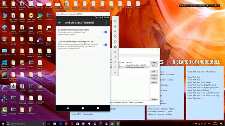Rotate the emulator right
This screenshot has height=126, width=225.
click(115, 42)
